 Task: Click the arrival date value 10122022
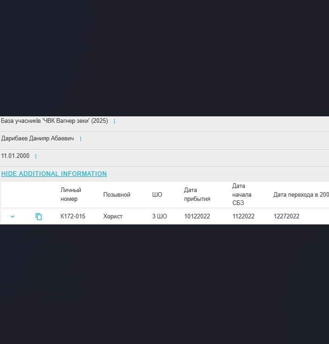pyautogui.click(x=197, y=217)
